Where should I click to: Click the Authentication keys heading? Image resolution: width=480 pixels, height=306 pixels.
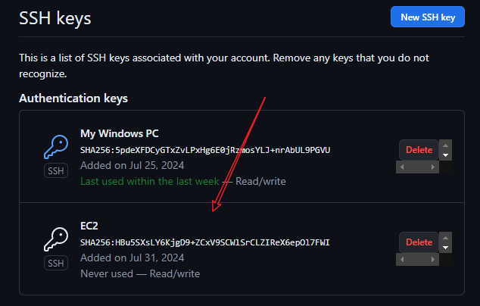[73, 98]
